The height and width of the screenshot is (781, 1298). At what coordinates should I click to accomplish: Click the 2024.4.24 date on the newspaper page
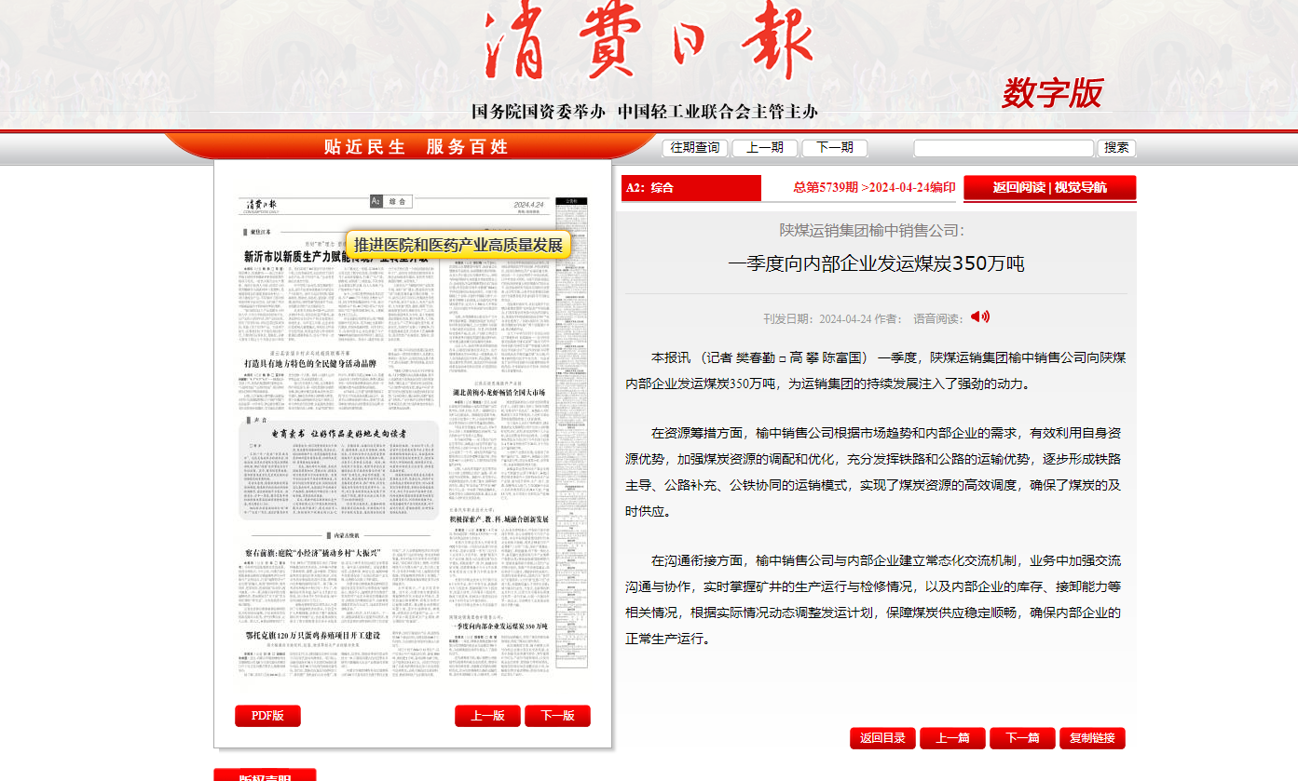pos(528,205)
